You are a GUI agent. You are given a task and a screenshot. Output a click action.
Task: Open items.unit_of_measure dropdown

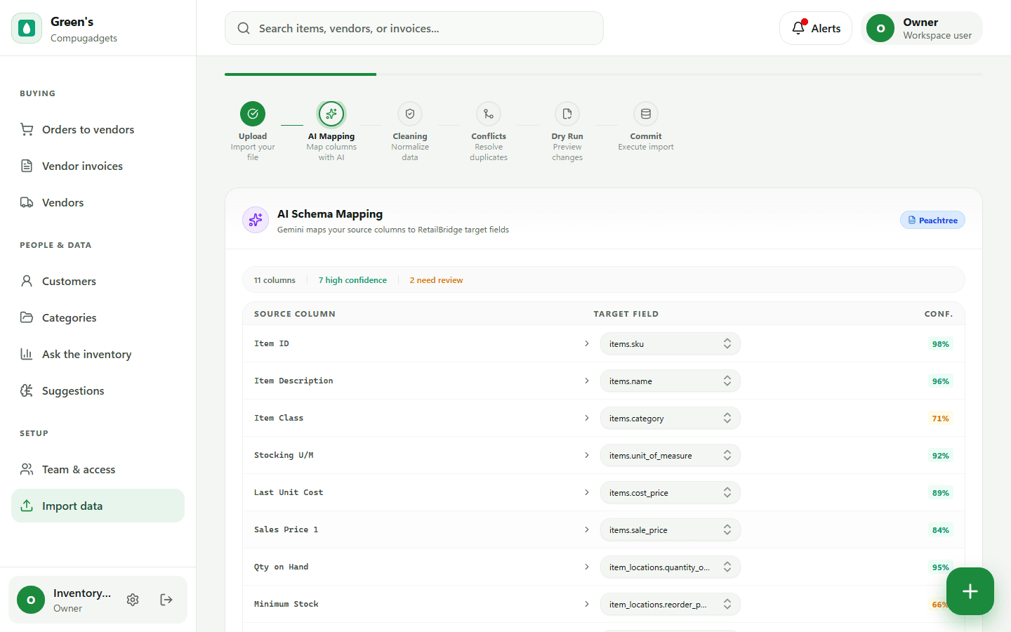[x=670, y=456]
